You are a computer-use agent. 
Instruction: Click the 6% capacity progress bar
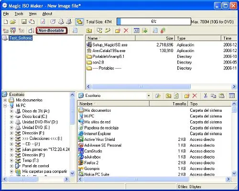[x=154, y=21]
